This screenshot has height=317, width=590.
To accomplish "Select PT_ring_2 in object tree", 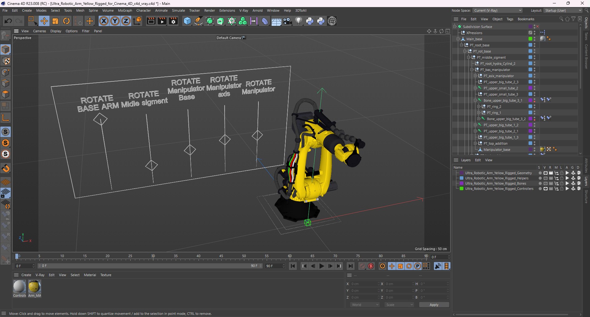I will tap(494, 107).
